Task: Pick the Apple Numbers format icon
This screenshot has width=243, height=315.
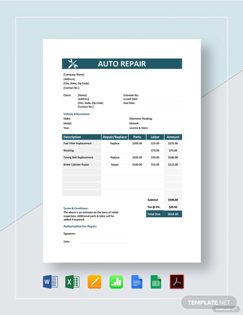Action: coord(117,282)
